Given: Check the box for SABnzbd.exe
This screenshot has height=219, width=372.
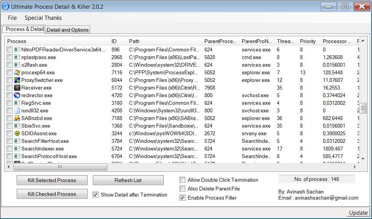Looking at the screenshot, I should pos(10,118).
